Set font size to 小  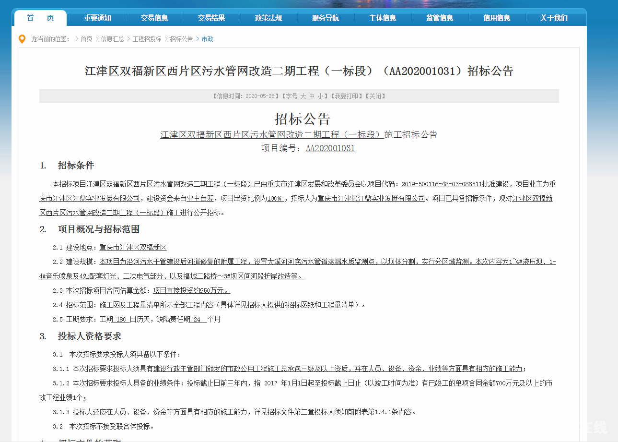point(320,96)
